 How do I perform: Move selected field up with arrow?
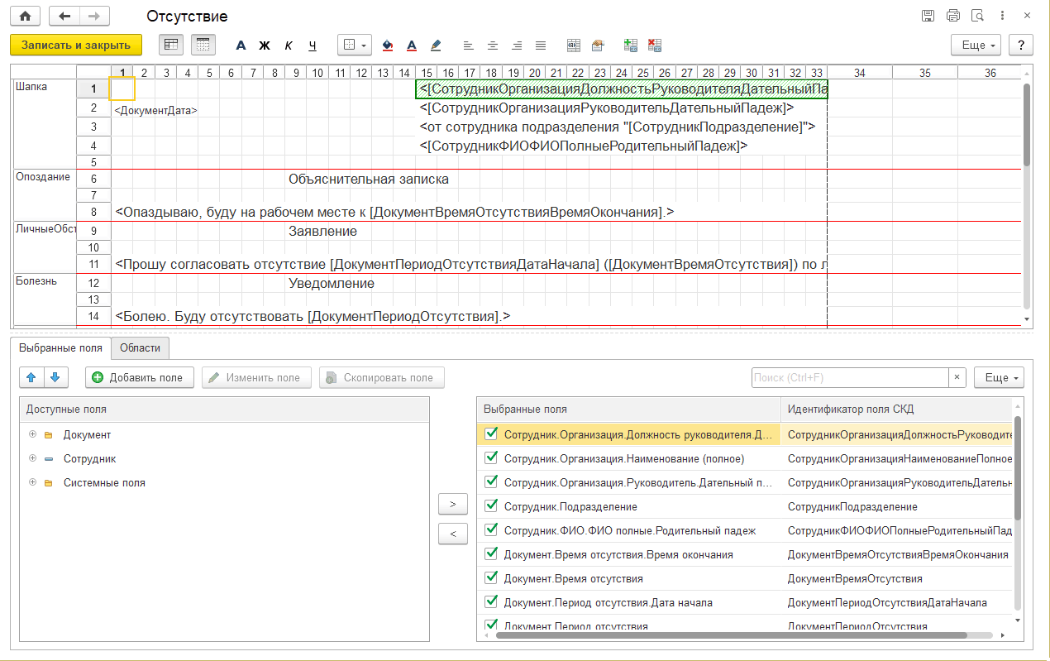click(31, 377)
